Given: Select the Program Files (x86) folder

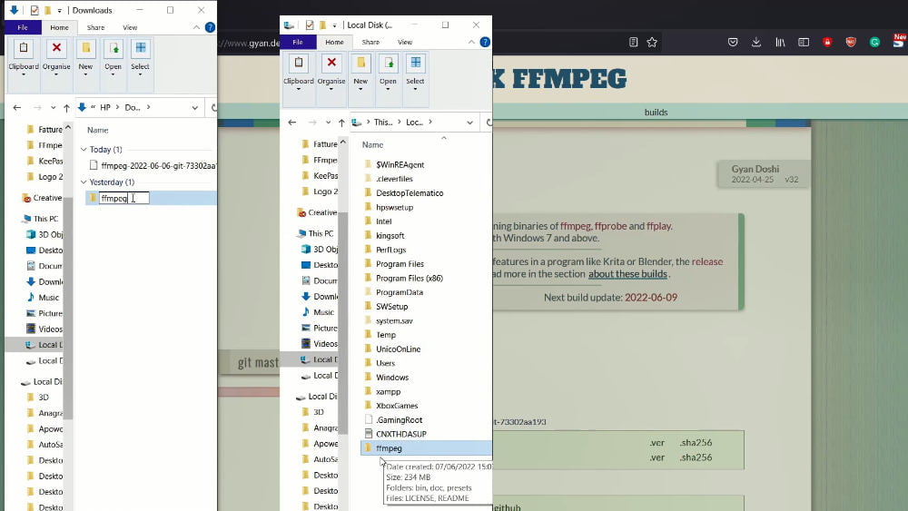Looking at the screenshot, I should [409, 278].
